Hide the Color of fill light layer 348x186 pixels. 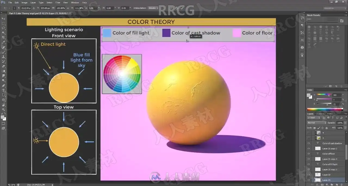point(309,164)
